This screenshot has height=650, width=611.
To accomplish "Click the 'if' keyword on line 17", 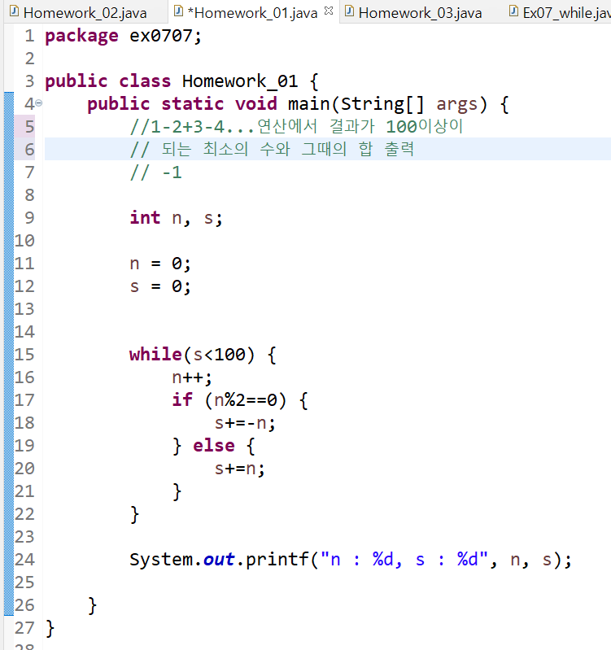I will click(182, 400).
